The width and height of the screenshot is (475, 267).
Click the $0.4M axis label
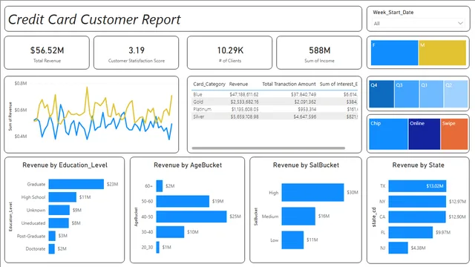(x=21, y=136)
